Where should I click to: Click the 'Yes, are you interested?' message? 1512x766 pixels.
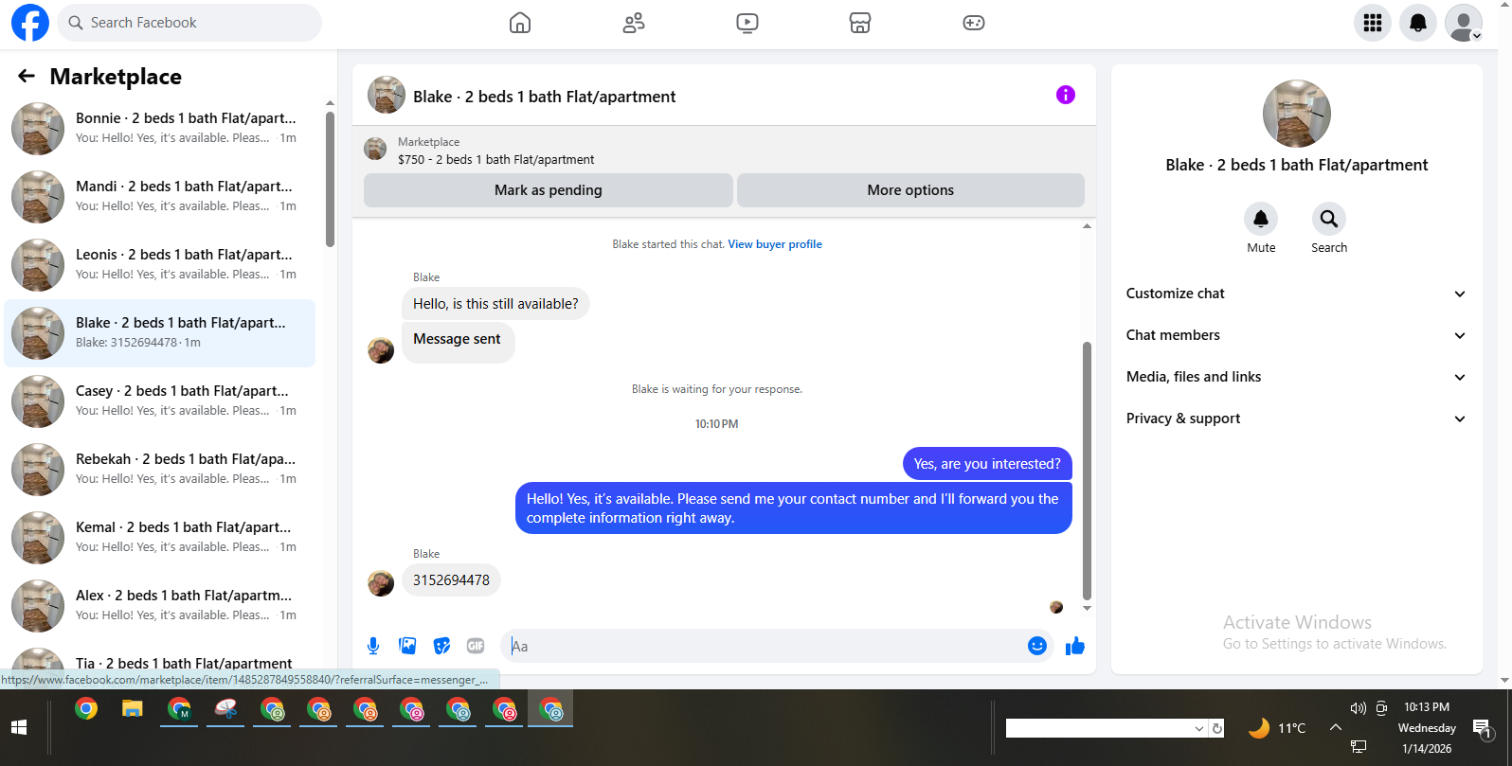tap(987, 464)
